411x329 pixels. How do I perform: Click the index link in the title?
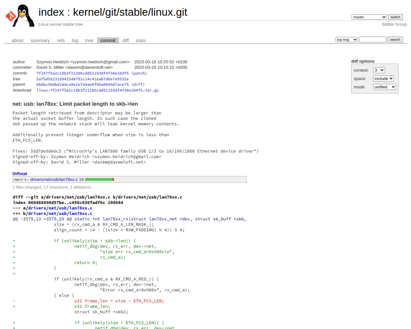coord(51,12)
